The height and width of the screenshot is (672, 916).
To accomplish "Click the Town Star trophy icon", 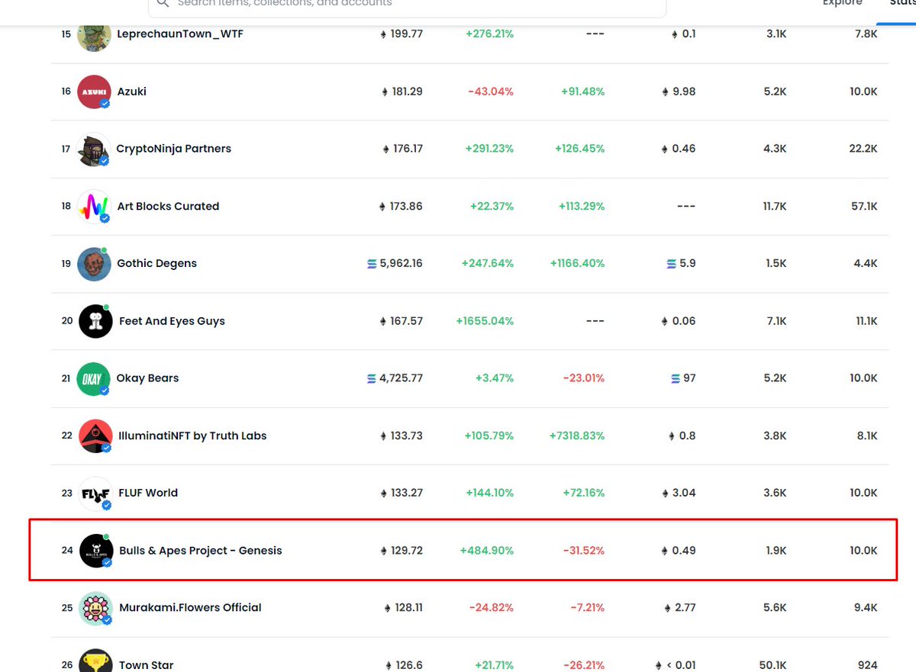I will pos(96,661).
